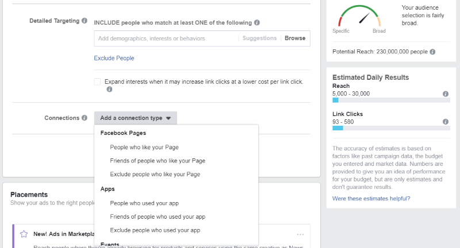Viewport: 460px width, 248px height.
Task: Select People who like your Page
Action: [x=144, y=148]
